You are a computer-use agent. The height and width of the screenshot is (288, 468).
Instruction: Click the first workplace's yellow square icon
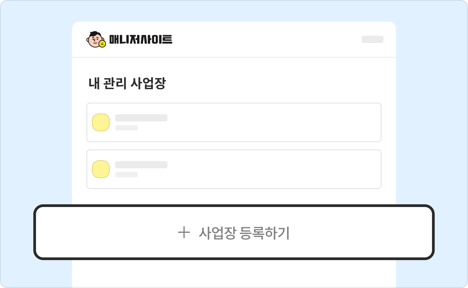(x=101, y=122)
